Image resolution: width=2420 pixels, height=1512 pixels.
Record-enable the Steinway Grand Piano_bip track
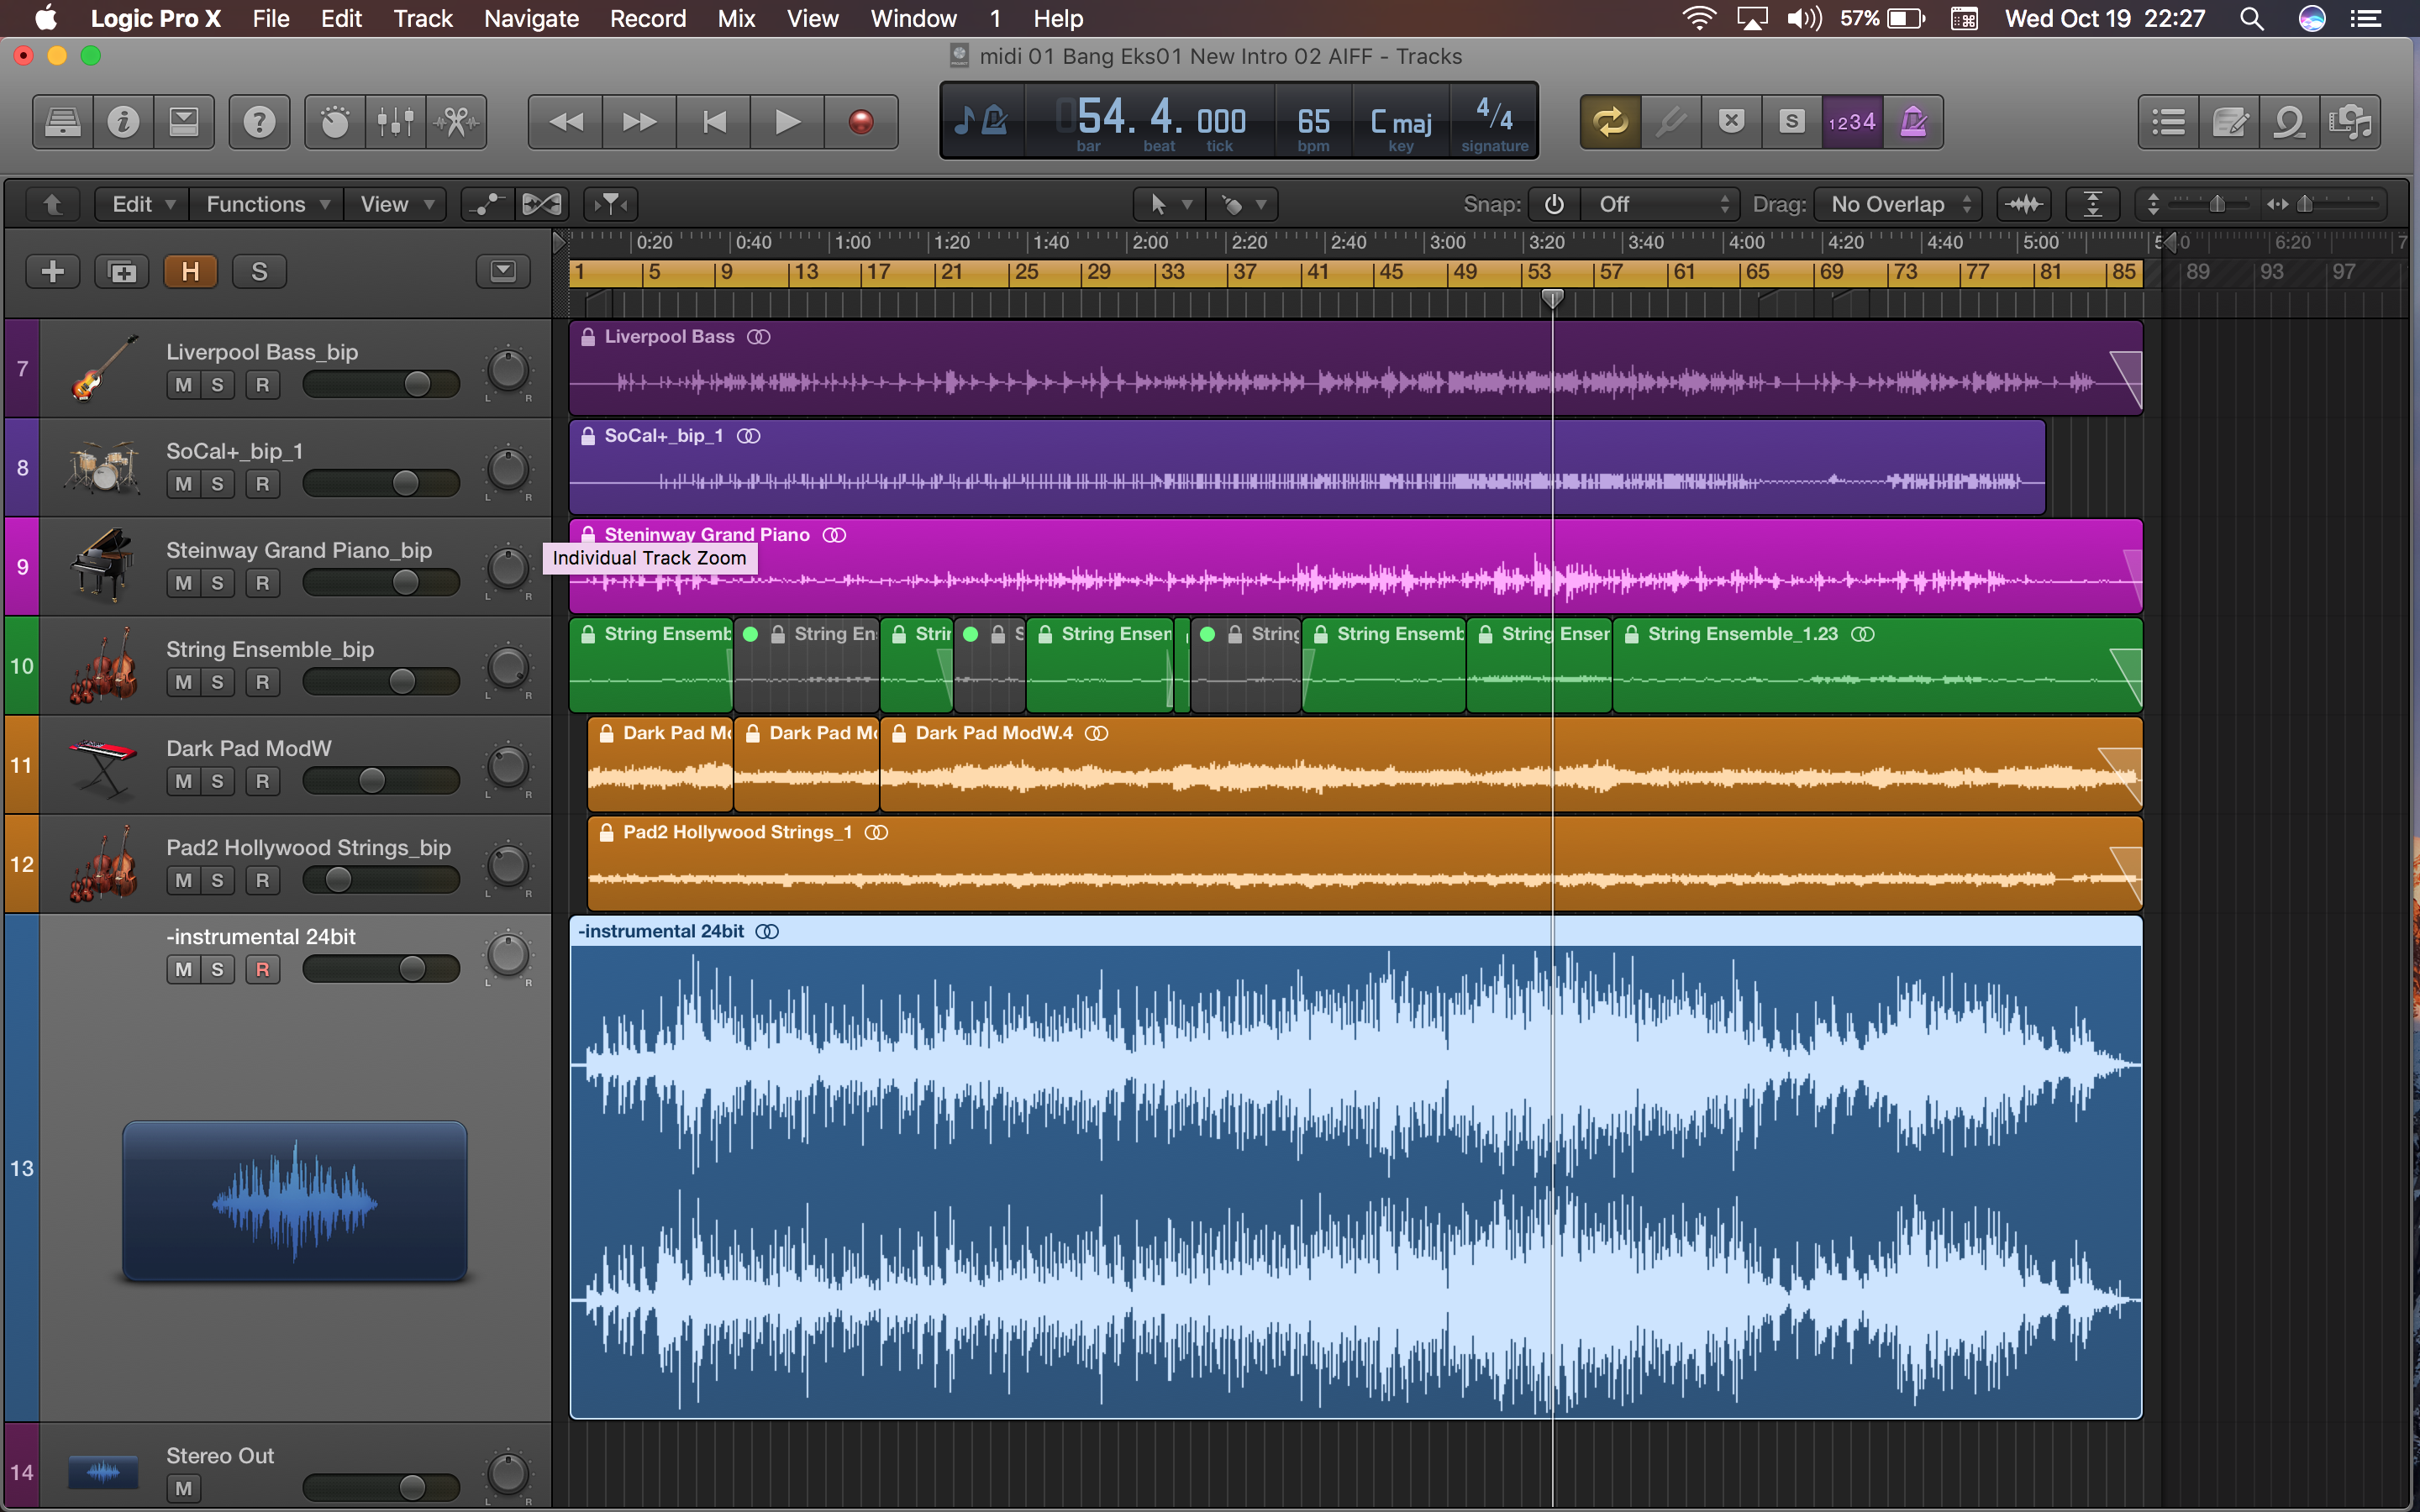pyautogui.click(x=262, y=583)
